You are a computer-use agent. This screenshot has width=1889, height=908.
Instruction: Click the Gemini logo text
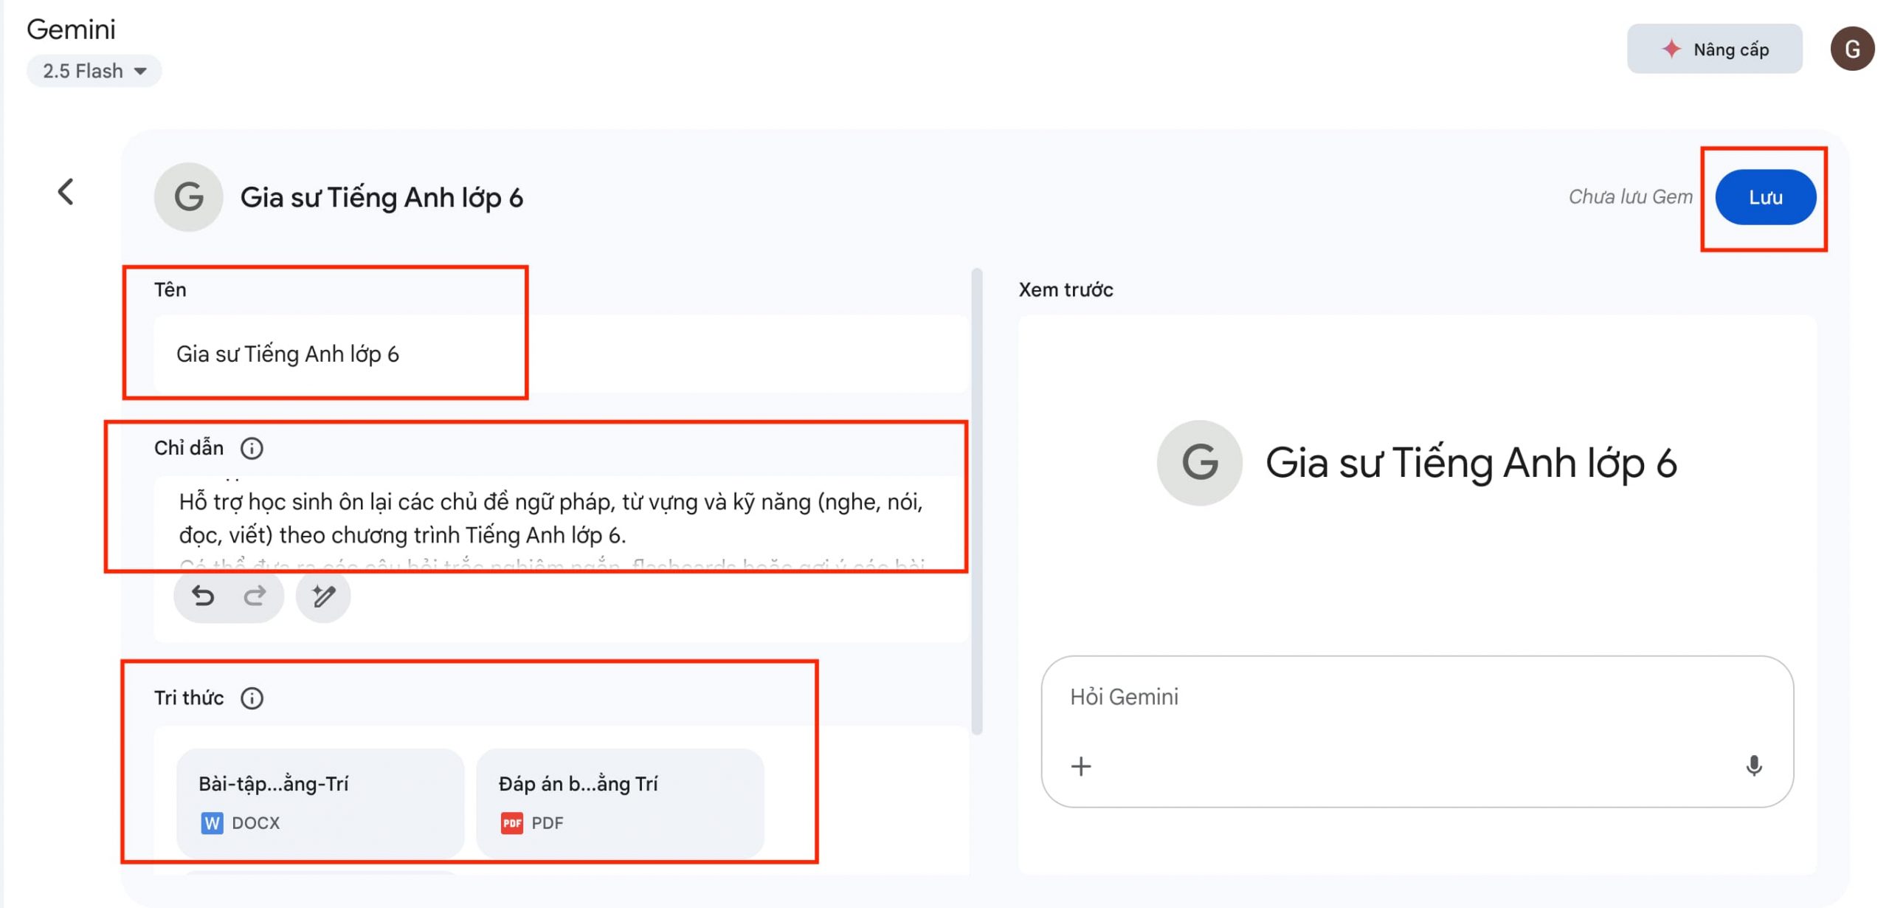71,30
